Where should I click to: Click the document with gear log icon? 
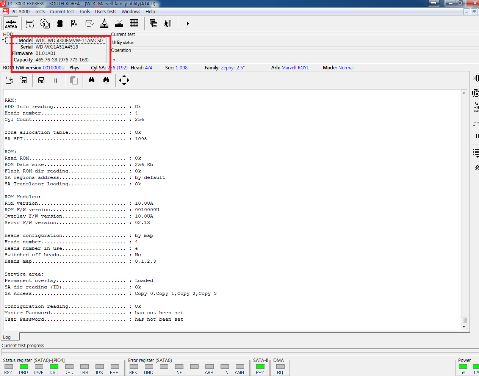[x=9, y=80]
